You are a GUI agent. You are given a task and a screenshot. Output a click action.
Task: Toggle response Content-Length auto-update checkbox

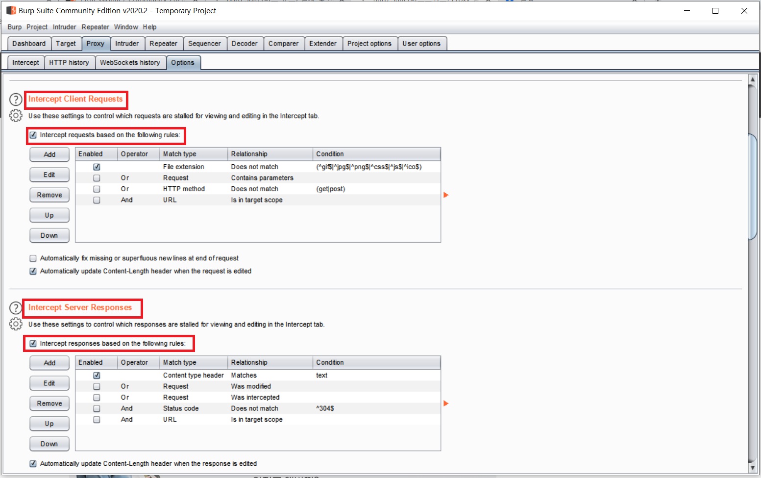coord(33,464)
